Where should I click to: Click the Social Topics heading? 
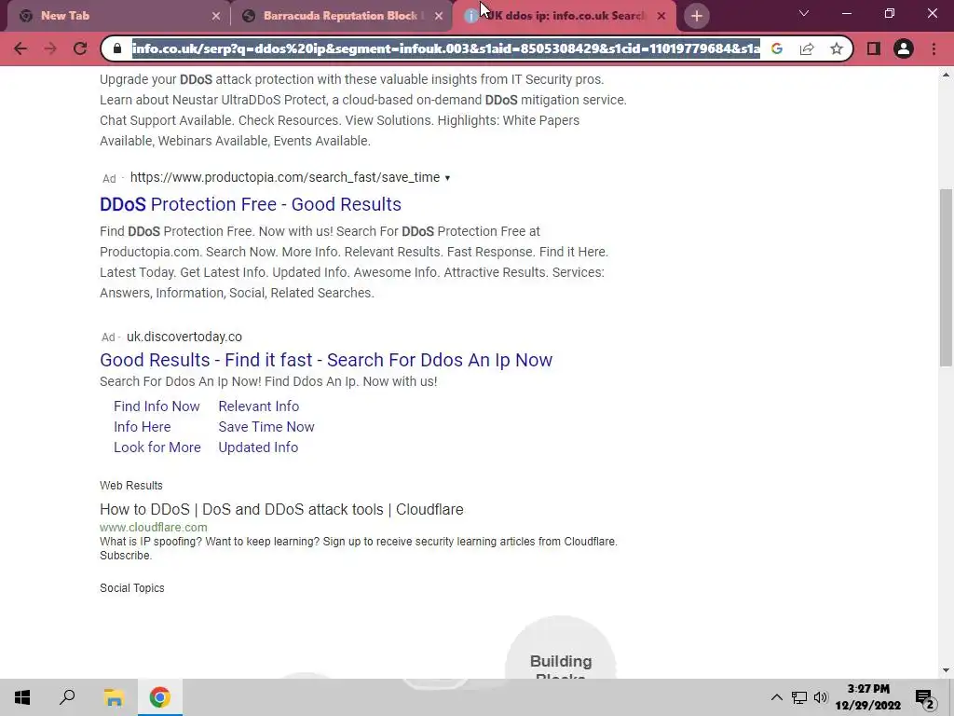click(x=132, y=588)
